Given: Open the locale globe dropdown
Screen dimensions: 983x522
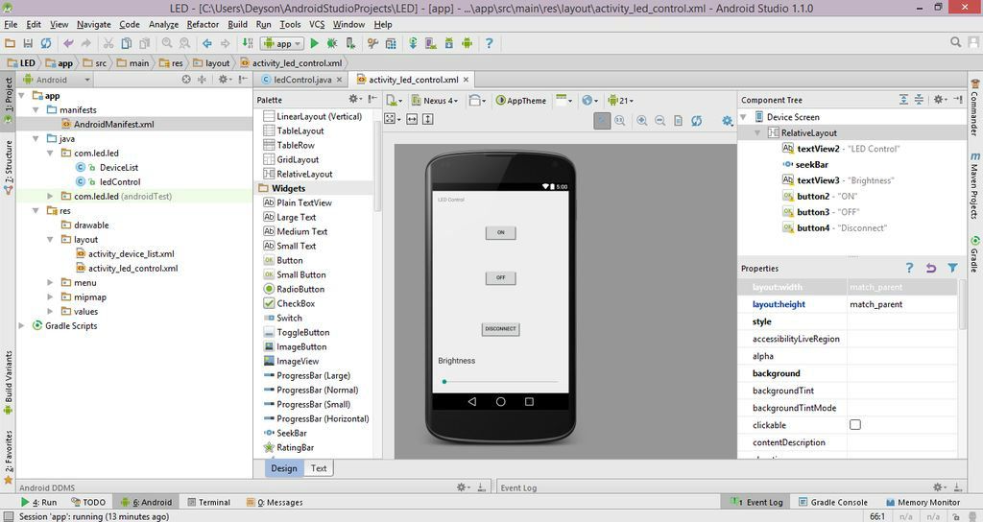Looking at the screenshot, I should click(589, 100).
